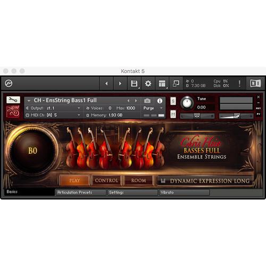The image size is (266, 266).
Task: Click the Max voices value 1000
Action: coord(131,108)
